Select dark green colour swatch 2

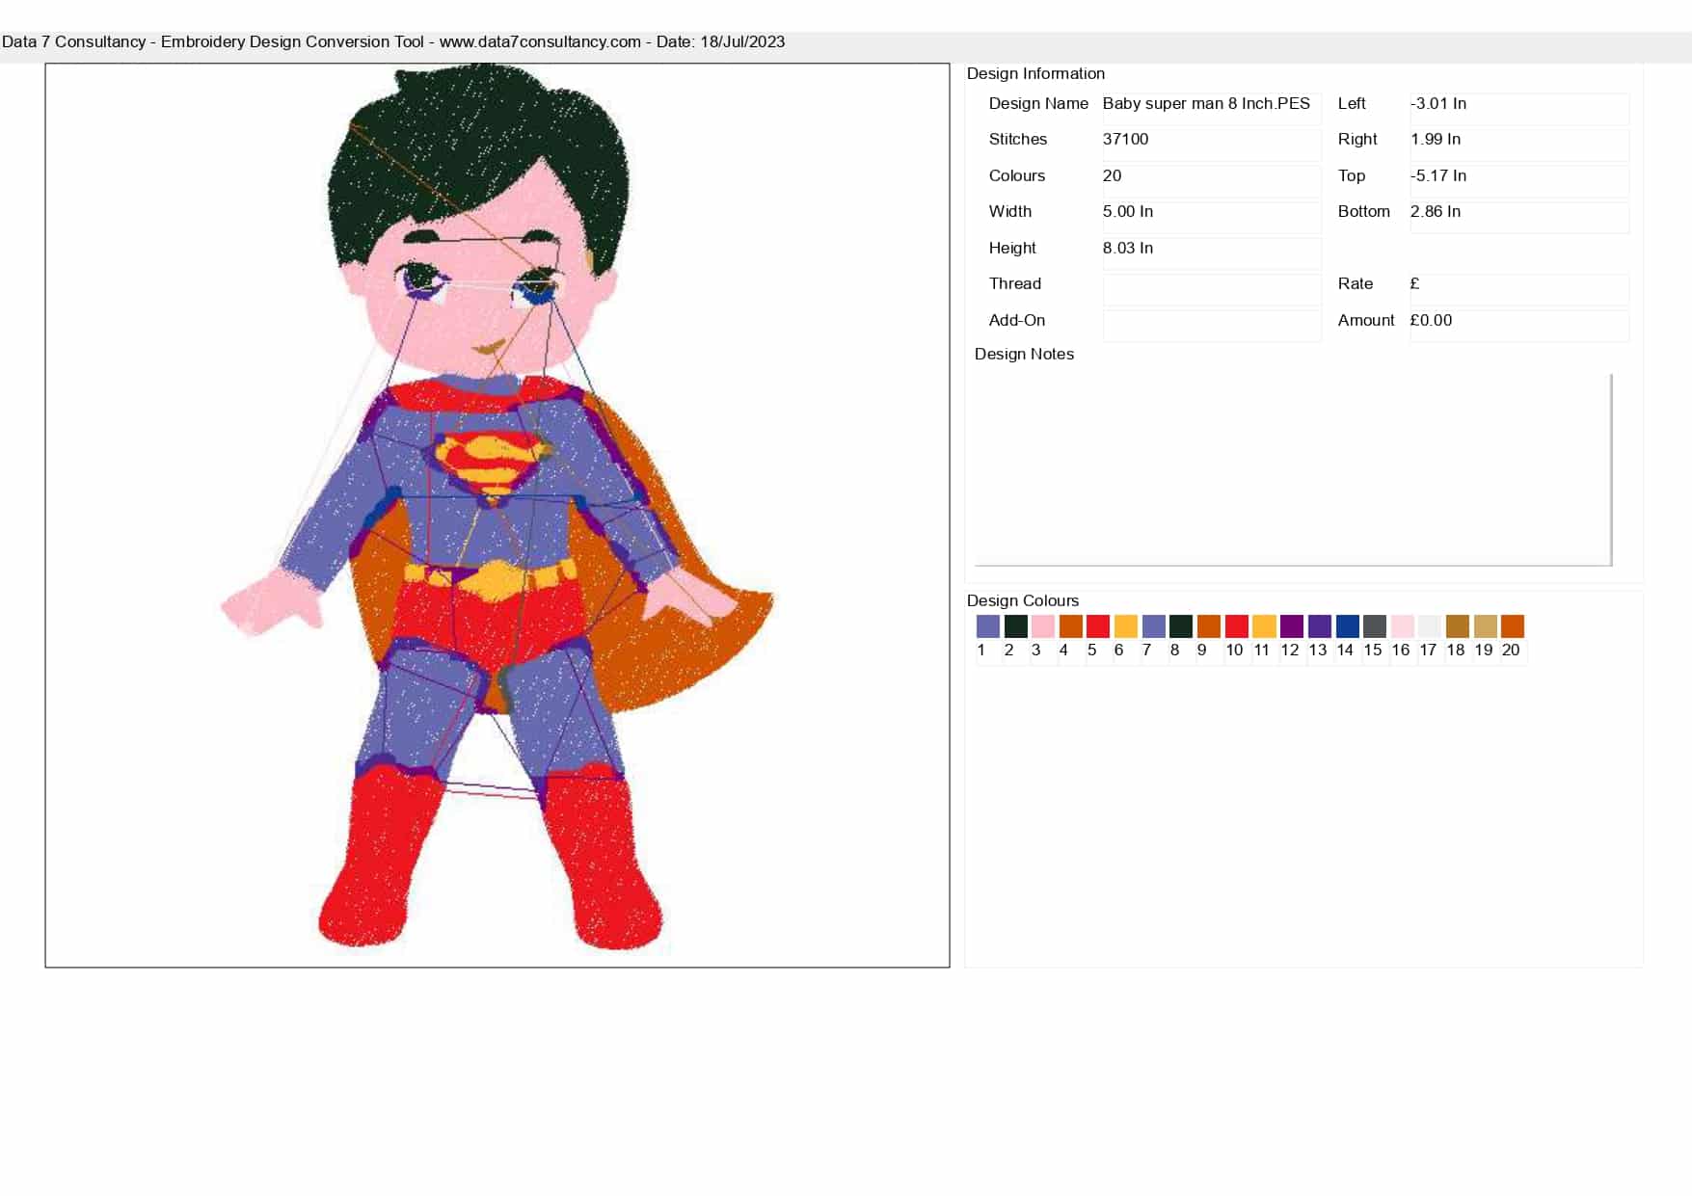(x=1015, y=626)
